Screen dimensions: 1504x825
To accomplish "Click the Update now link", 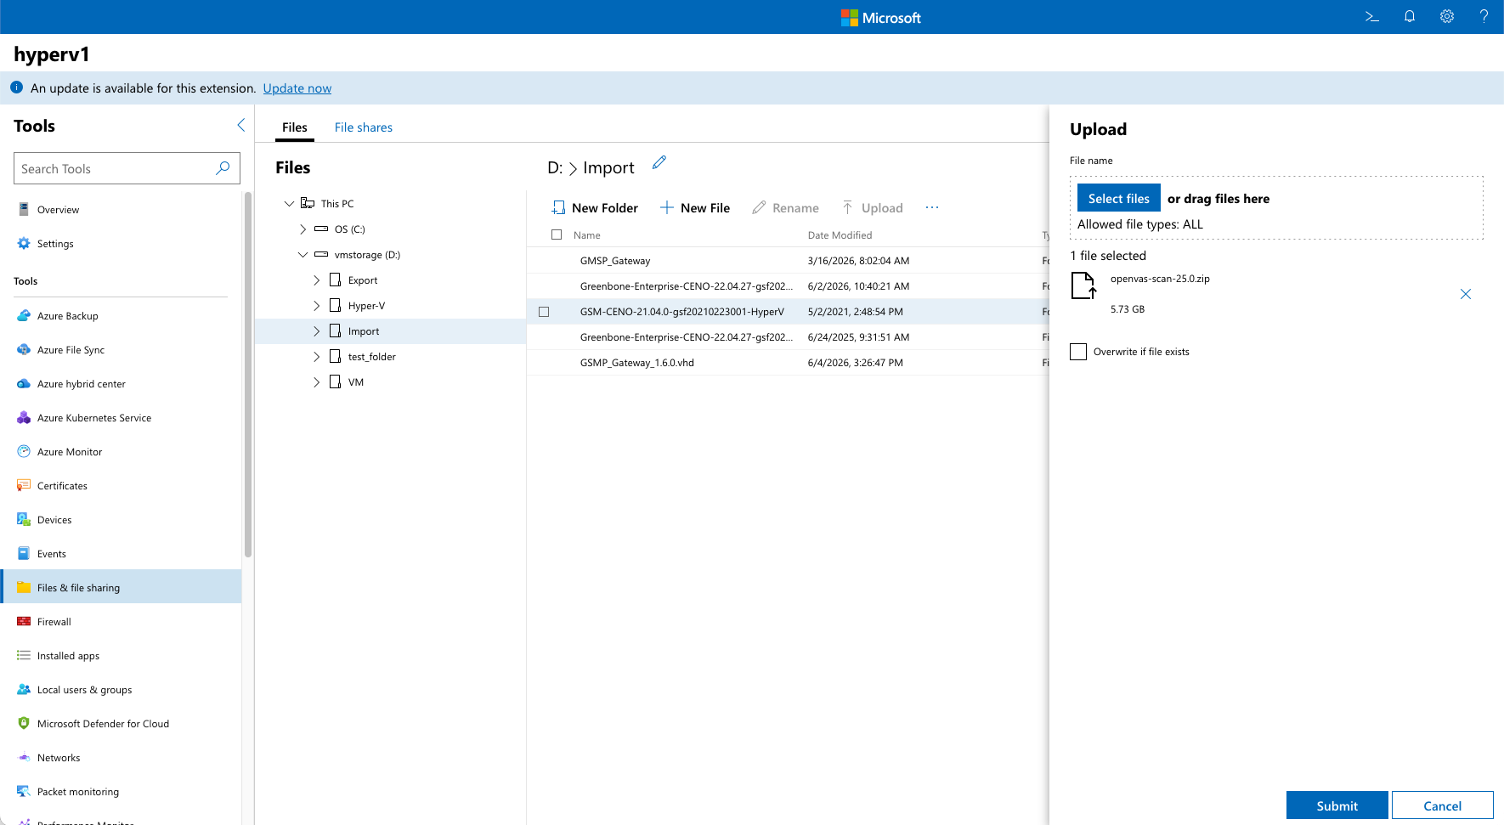I will (297, 88).
